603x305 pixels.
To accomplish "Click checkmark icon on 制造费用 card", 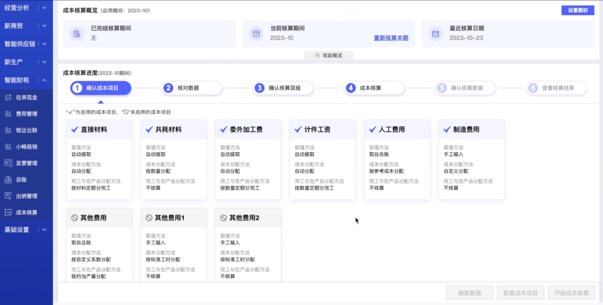I will pyautogui.click(x=447, y=129).
